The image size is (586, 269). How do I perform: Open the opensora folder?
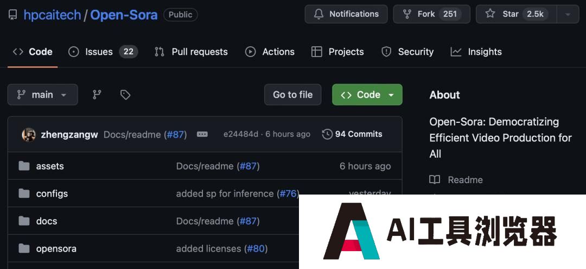(x=56, y=249)
